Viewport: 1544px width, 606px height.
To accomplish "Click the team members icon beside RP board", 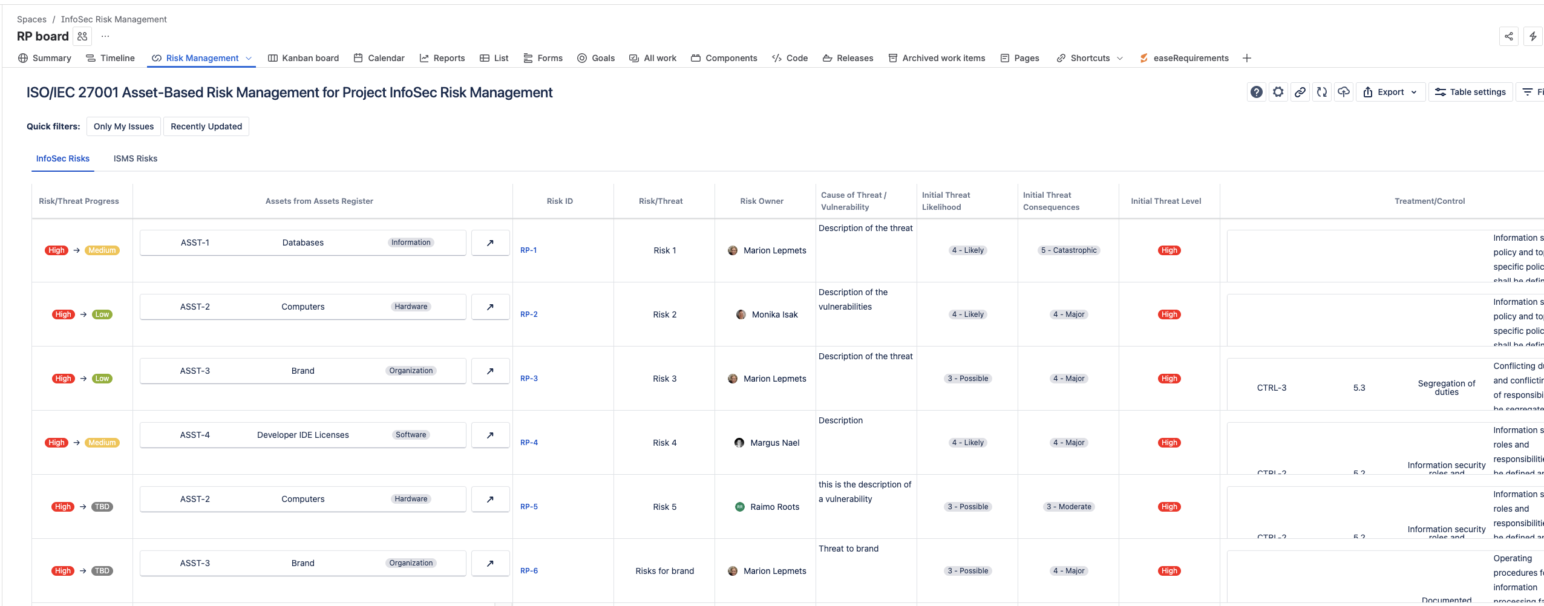I will 82,36.
